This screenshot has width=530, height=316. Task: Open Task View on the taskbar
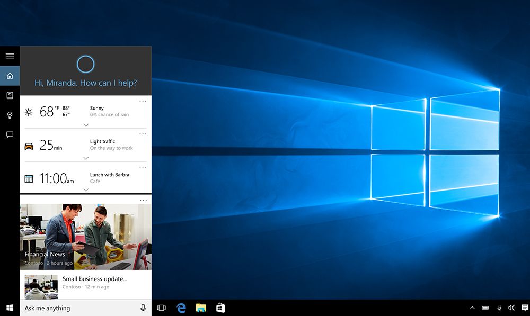[162, 308]
